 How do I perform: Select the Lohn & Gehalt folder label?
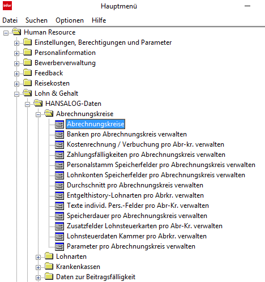click(56, 93)
